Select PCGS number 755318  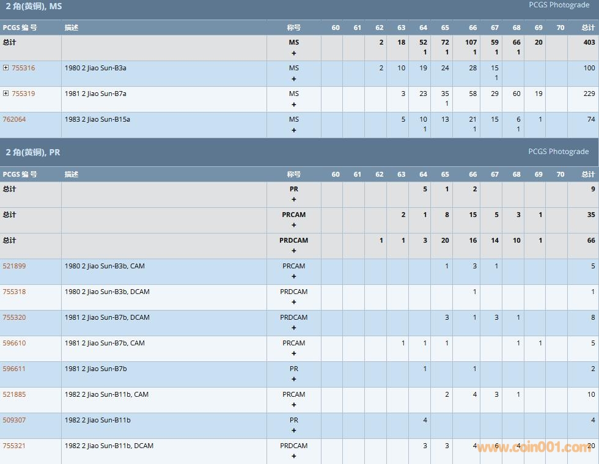pyautogui.click(x=15, y=292)
